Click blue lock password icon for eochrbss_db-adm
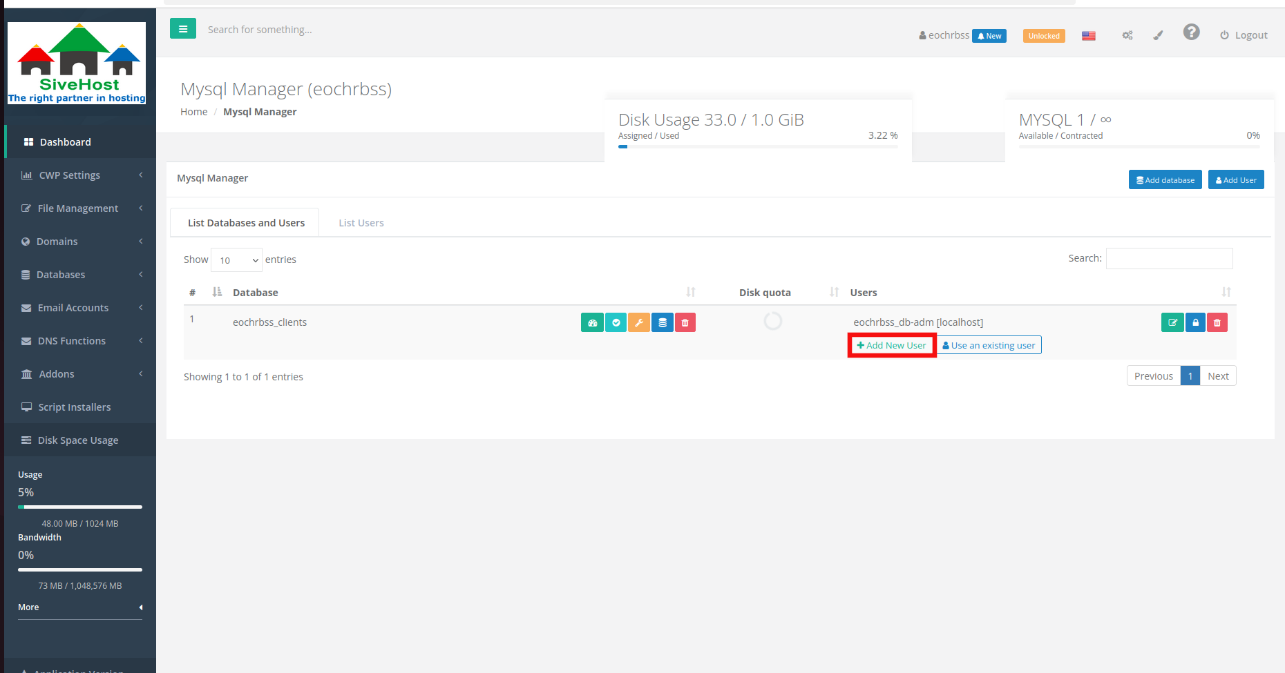Viewport: 1285px width, 673px height. pyautogui.click(x=1195, y=322)
